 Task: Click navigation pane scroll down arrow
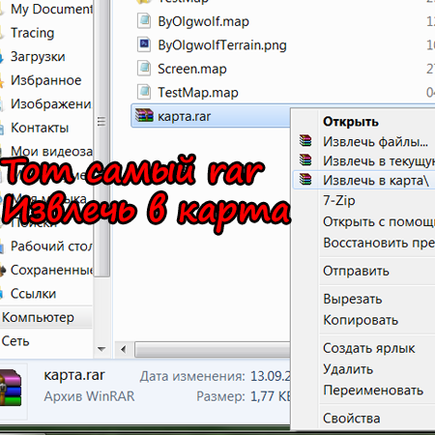pyautogui.click(x=101, y=349)
